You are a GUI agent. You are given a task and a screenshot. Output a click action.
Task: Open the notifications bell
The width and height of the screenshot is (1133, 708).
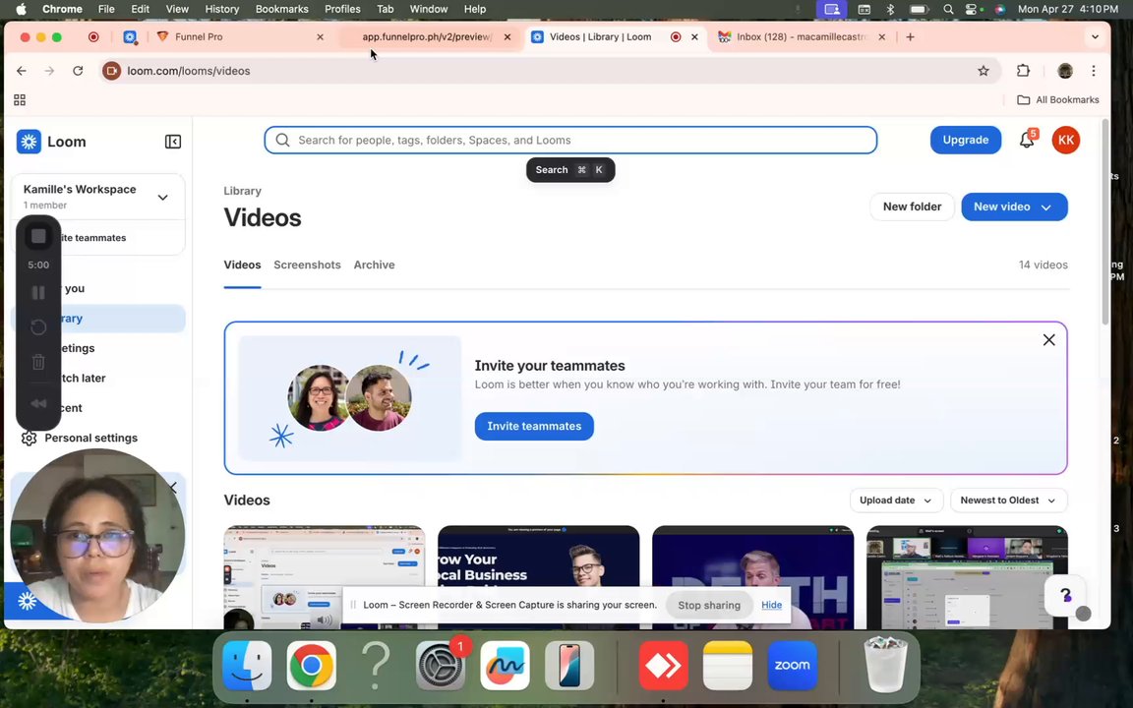pos(1027,140)
